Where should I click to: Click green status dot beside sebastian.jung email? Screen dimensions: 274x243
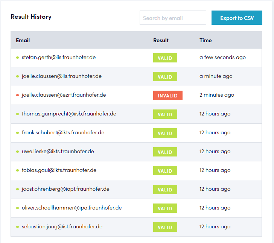click(x=17, y=227)
